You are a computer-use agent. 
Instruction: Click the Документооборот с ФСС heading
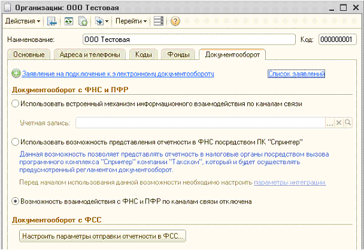[57, 220]
